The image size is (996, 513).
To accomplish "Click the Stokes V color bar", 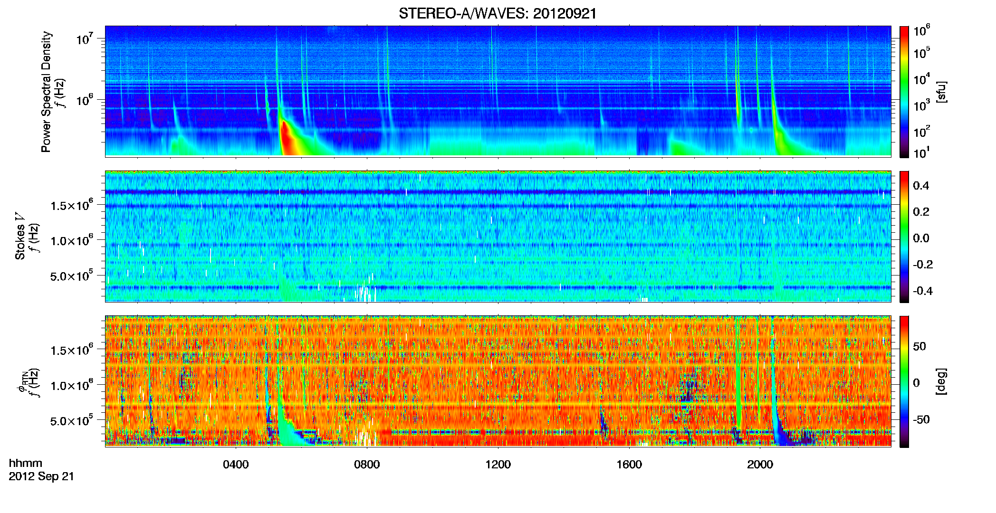I will pos(904,237).
